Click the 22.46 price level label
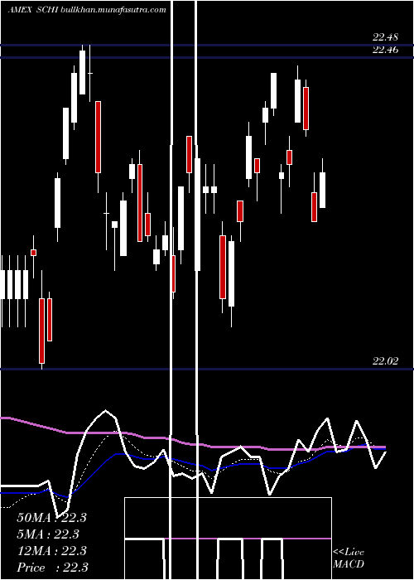The width and height of the screenshot is (414, 580). coord(385,50)
